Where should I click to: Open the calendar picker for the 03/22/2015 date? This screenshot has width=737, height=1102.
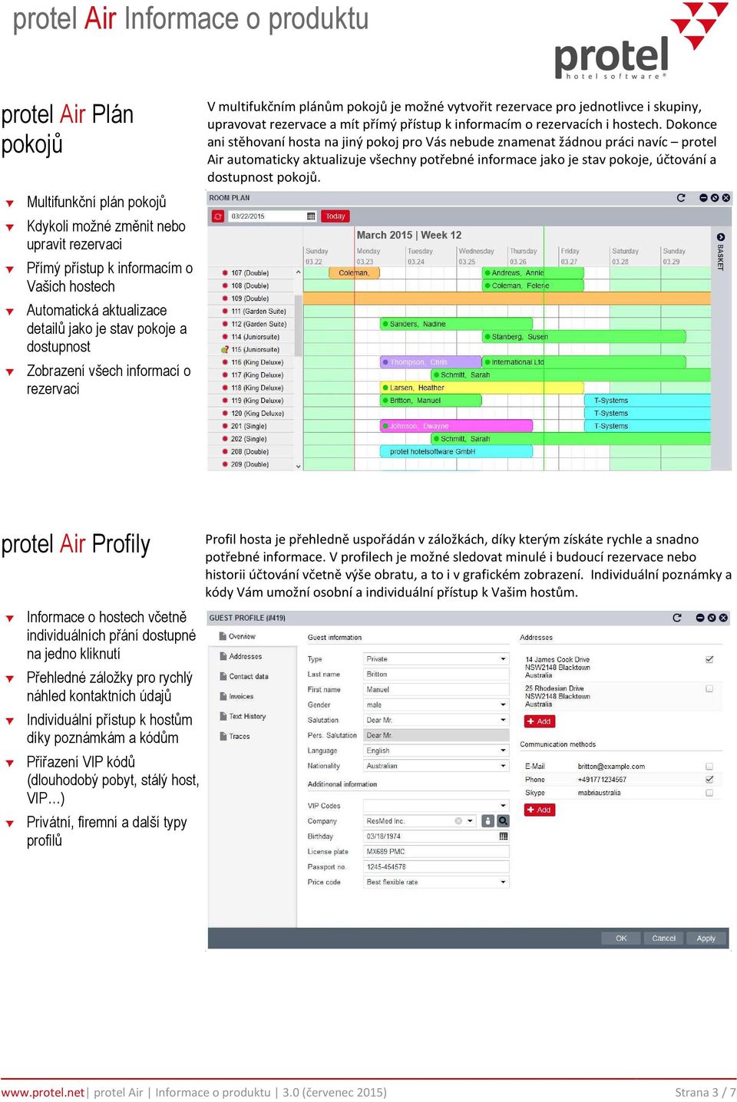(311, 216)
